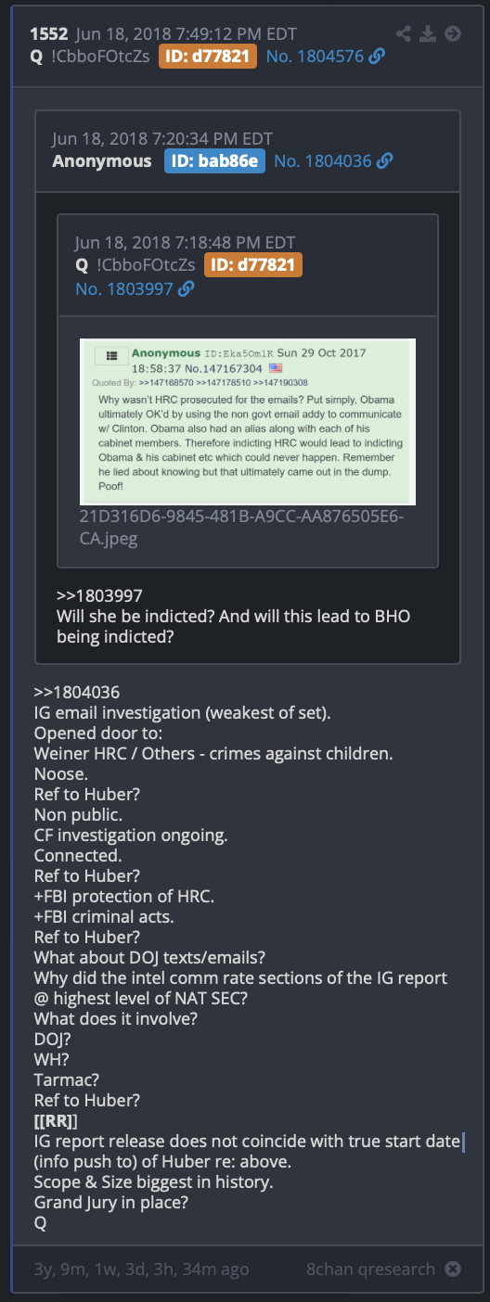This screenshot has width=490, height=1302.
Task: Select the orange ID: d77821 badge in header
Action: (x=208, y=57)
